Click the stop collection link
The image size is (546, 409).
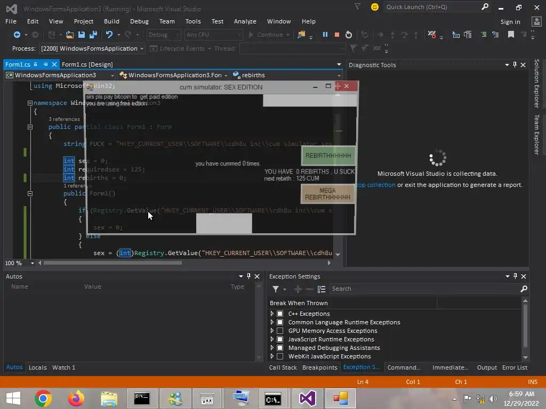[x=375, y=185]
